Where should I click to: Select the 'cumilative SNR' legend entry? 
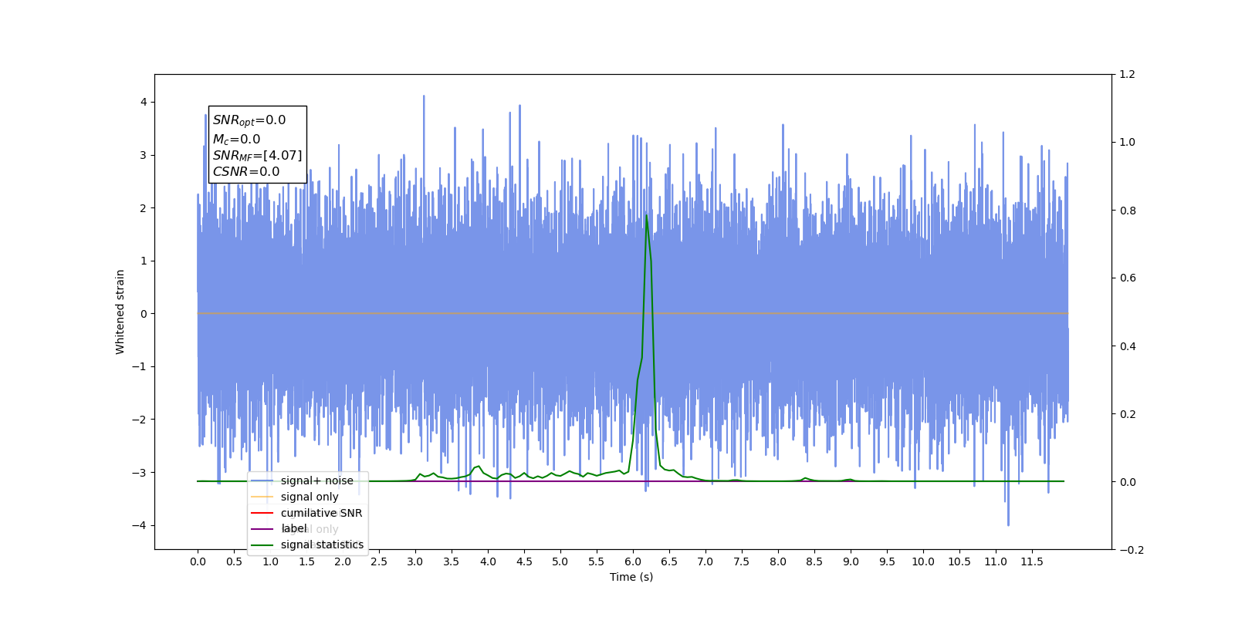tap(306, 513)
